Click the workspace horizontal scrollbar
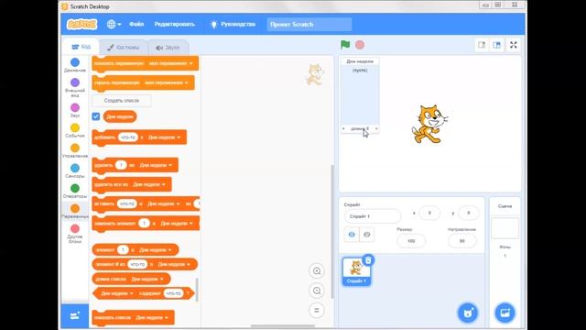This screenshot has height=330, width=586. (283, 326)
